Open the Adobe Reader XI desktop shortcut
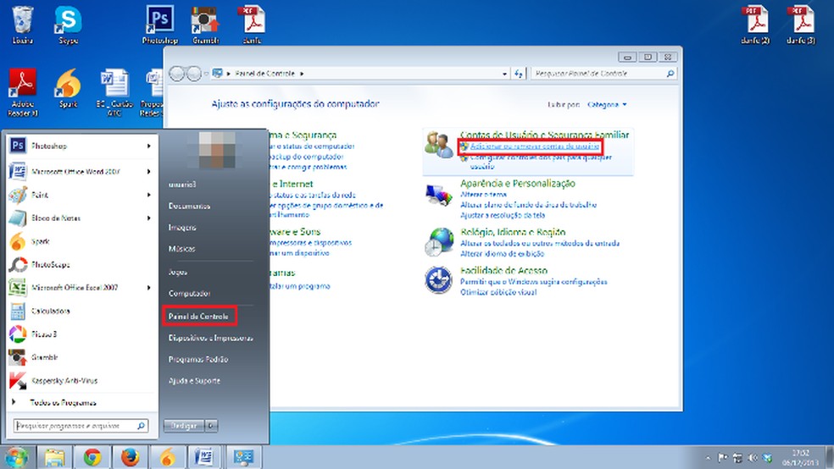Viewport: 834px width, 469px height. click(x=22, y=92)
